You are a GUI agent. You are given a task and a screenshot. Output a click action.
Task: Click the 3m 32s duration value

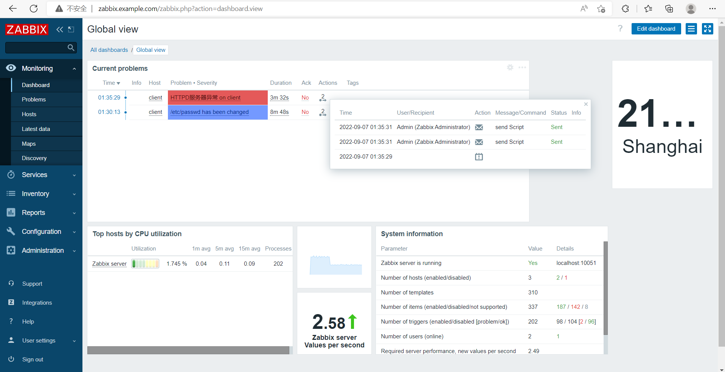pyautogui.click(x=279, y=98)
